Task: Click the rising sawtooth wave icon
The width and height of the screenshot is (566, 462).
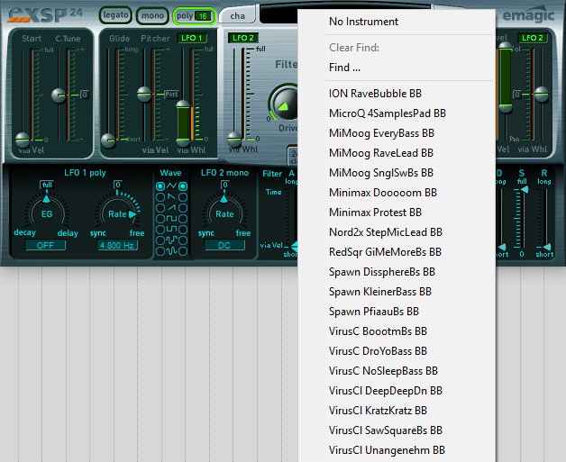Action: coord(171,208)
